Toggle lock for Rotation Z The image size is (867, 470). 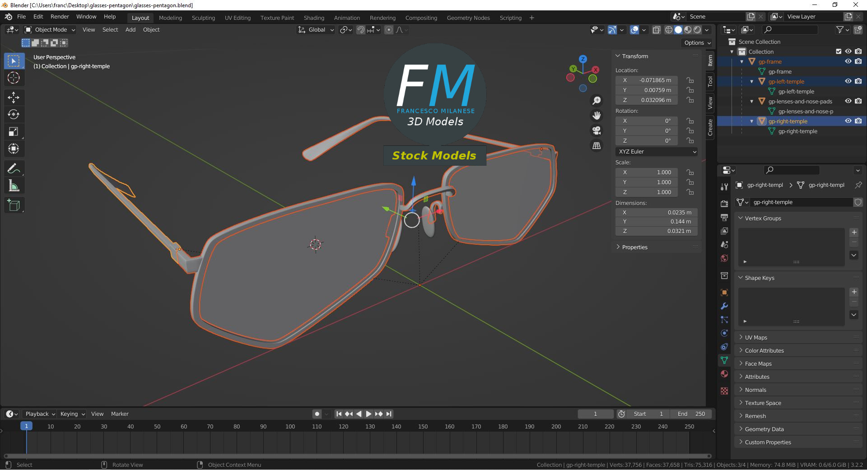690,141
